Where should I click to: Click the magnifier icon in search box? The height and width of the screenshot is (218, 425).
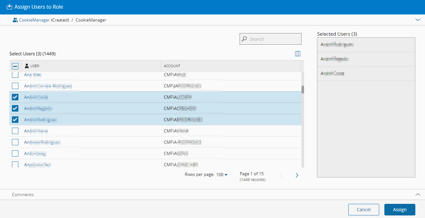click(x=245, y=39)
